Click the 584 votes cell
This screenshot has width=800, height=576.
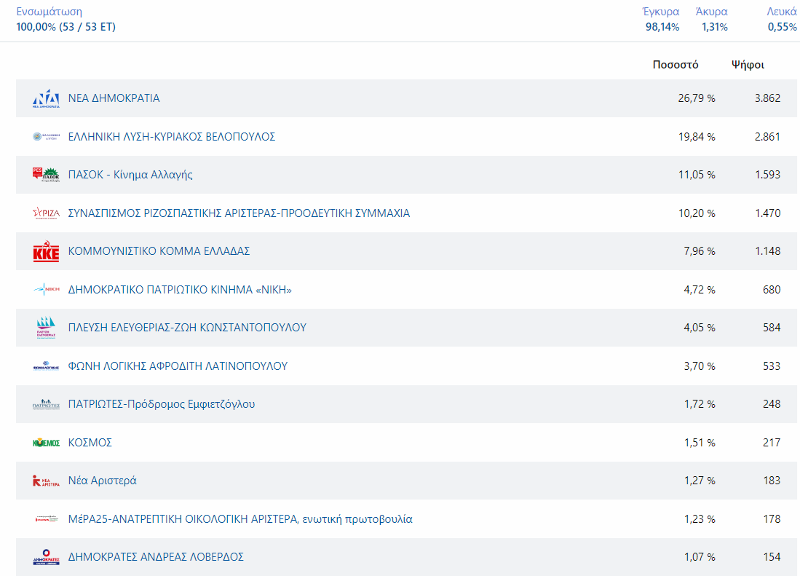[x=772, y=328]
